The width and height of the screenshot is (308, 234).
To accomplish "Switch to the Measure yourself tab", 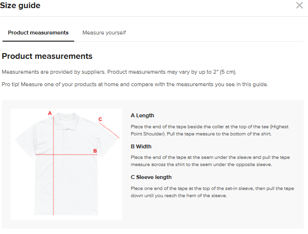I will 104,33.
